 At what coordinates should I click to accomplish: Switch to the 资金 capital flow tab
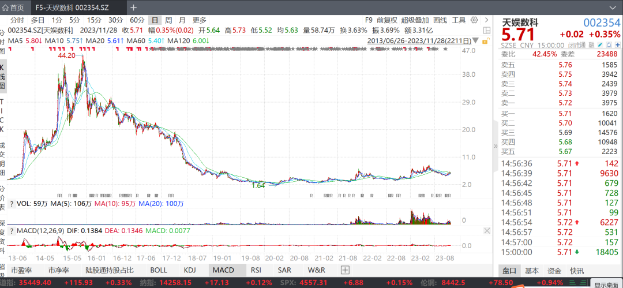tap(554, 271)
